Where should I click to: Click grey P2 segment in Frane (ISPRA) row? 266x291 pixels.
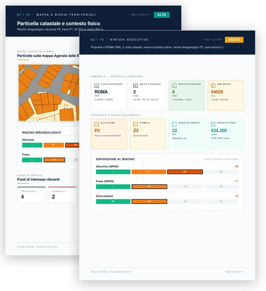click(x=186, y=186)
